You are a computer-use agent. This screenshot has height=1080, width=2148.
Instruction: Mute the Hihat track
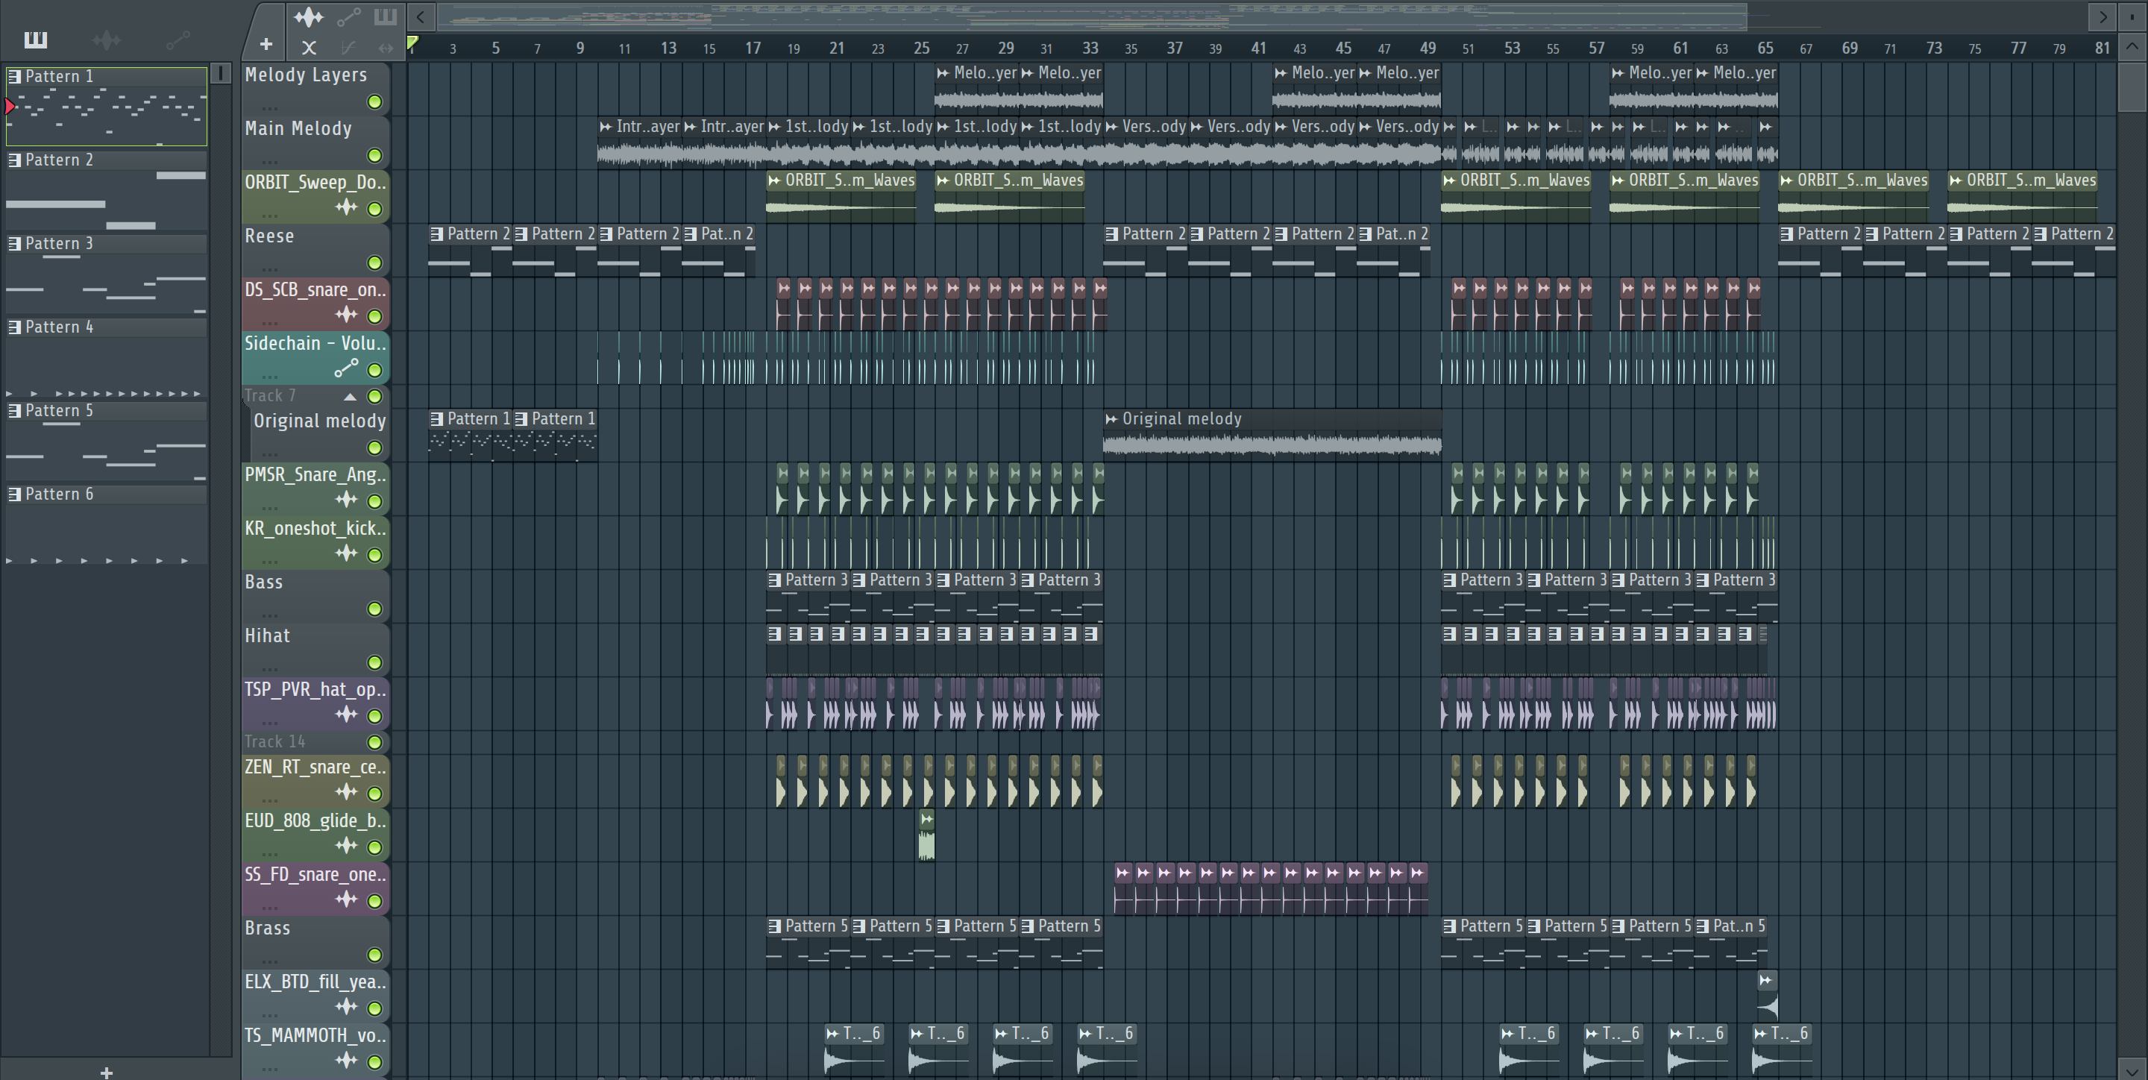tap(375, 662)
